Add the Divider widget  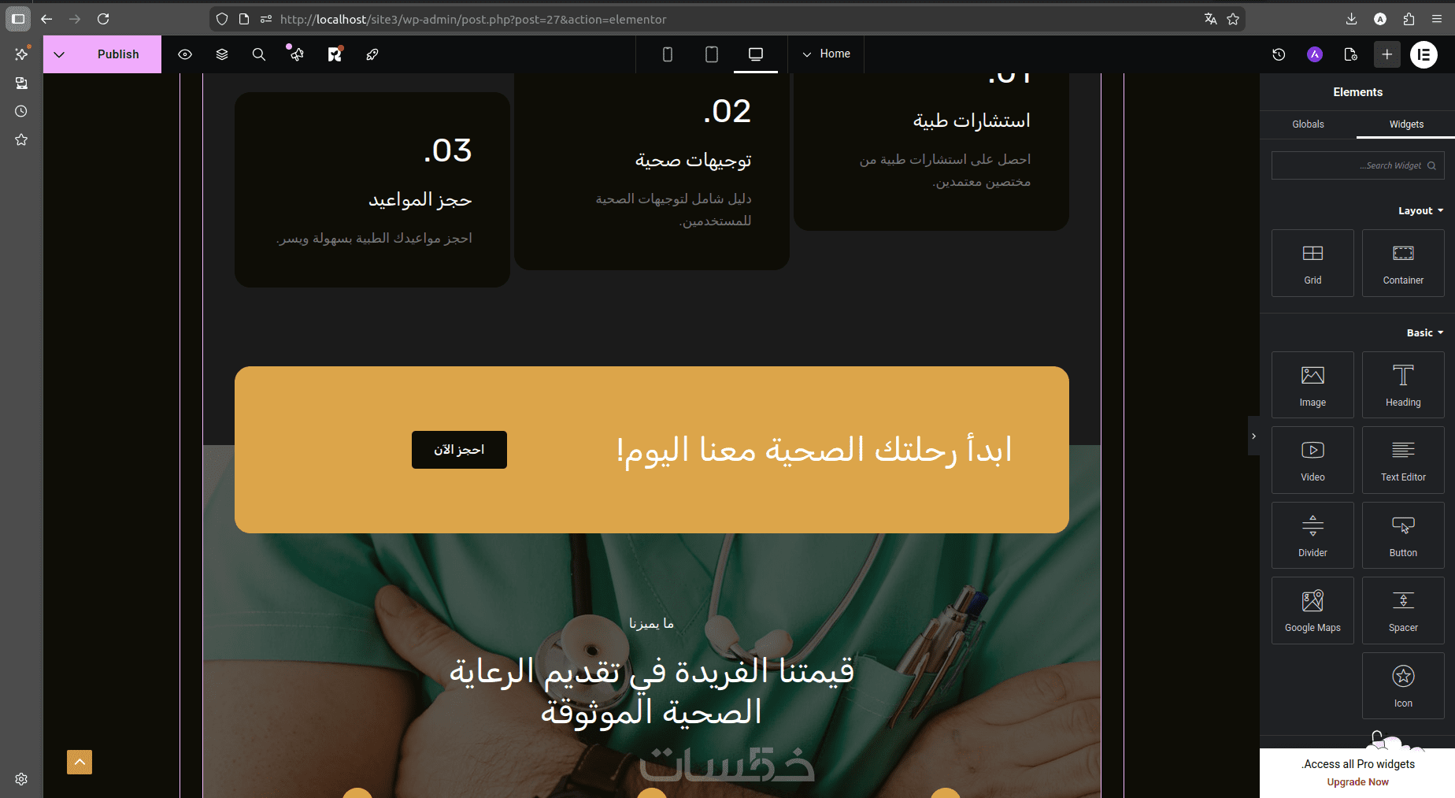click(1312, 536)
